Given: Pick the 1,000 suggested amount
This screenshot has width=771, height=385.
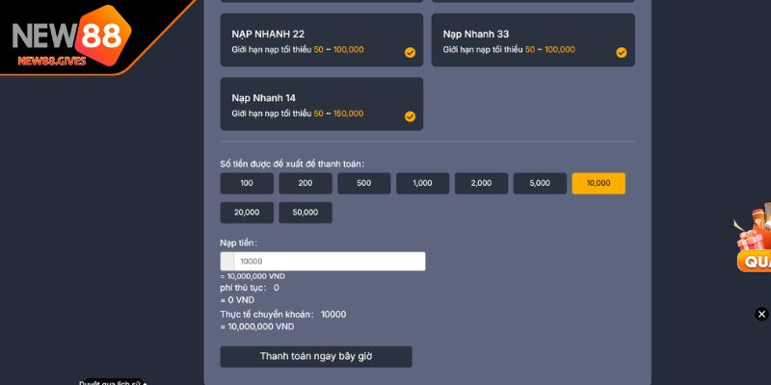Looking at the screenshot, I should coord(423,183).
